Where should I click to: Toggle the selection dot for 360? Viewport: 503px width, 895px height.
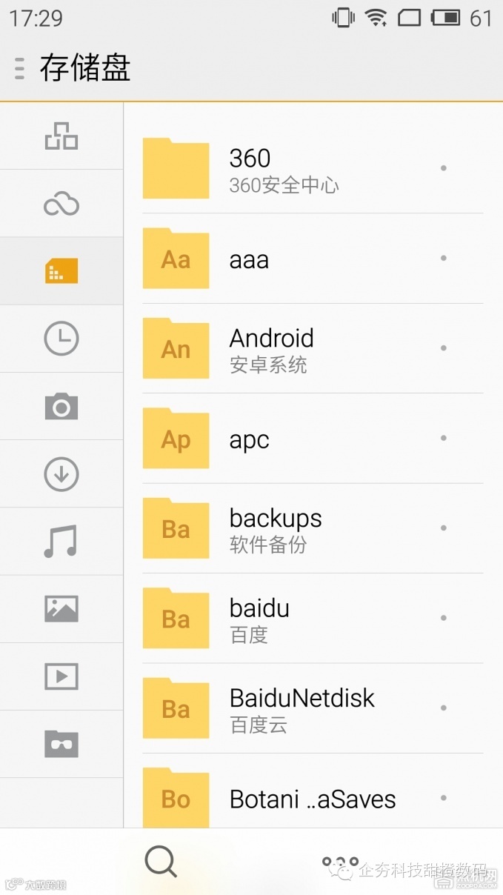pyautogui.click(x=443, y=168)
